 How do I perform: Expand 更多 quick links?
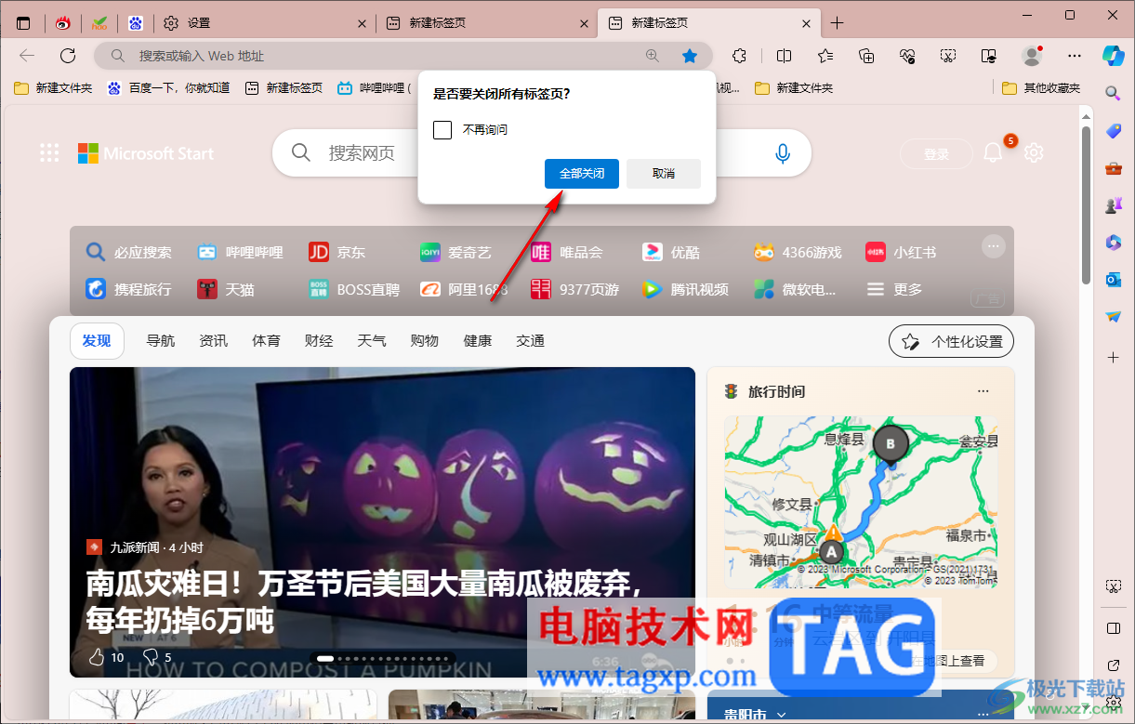[894, 289]
